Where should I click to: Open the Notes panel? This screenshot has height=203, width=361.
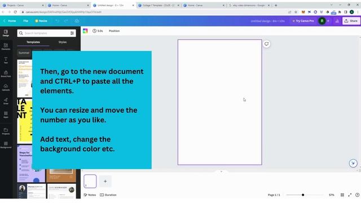90,195
